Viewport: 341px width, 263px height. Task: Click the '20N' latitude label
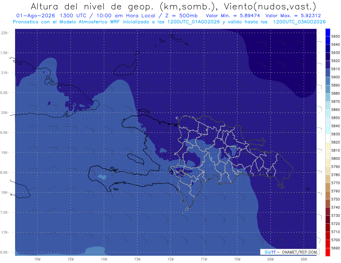[x=5, y=113]
